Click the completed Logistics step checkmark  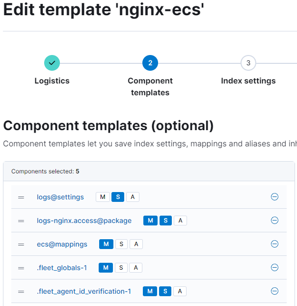(52, 63)
